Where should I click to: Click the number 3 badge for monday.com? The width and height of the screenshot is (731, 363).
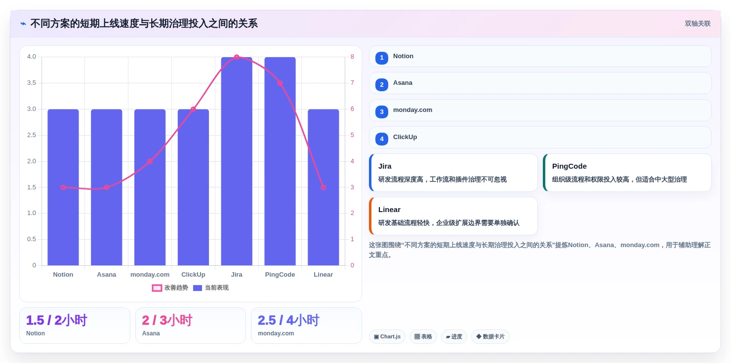pyautogui.click(x=382, y=112)
